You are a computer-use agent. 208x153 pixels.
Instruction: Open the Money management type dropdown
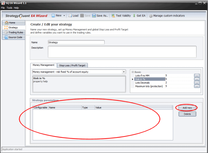pyautogui.click(x=124, y=72)
